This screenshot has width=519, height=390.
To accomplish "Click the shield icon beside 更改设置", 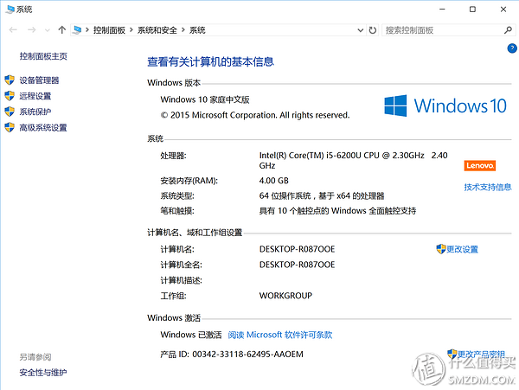I will (441, 249).
